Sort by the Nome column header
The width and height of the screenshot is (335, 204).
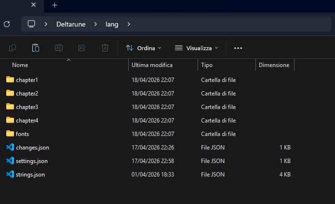click(20, 65)
